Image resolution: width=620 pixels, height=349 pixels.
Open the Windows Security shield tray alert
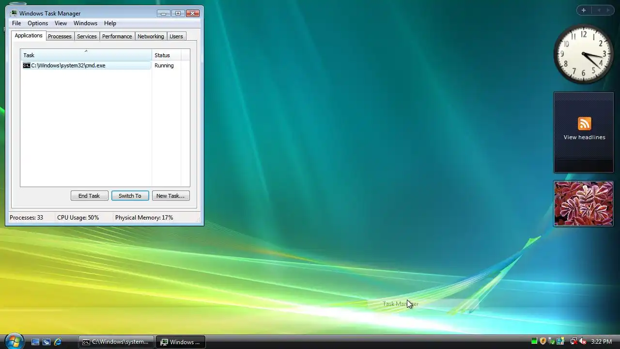[x=543, y=342]
